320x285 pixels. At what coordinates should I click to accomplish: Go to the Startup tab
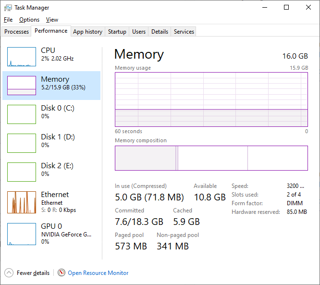pyautogui.click(x=117, y=32)
